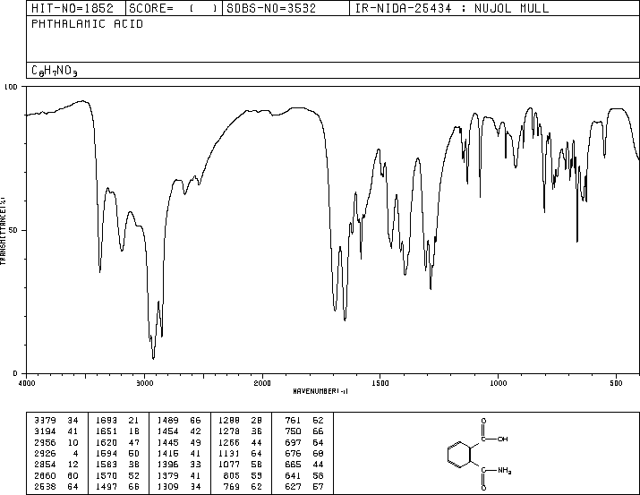Click the IR-NIDA-25434 NUJOL MULL label
640x495 pixels.
452,8
